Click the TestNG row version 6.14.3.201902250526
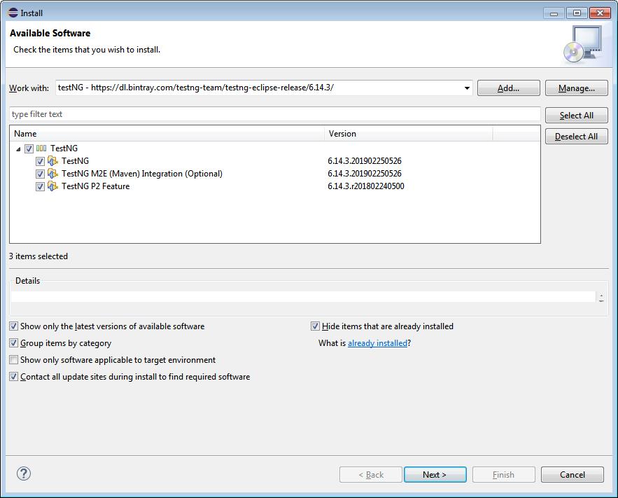This screenshot has height=498, width=618. click(365, 161)
